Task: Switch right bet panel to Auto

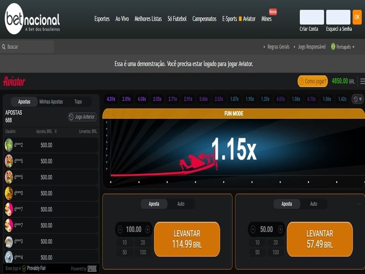Action: (313, 204)
